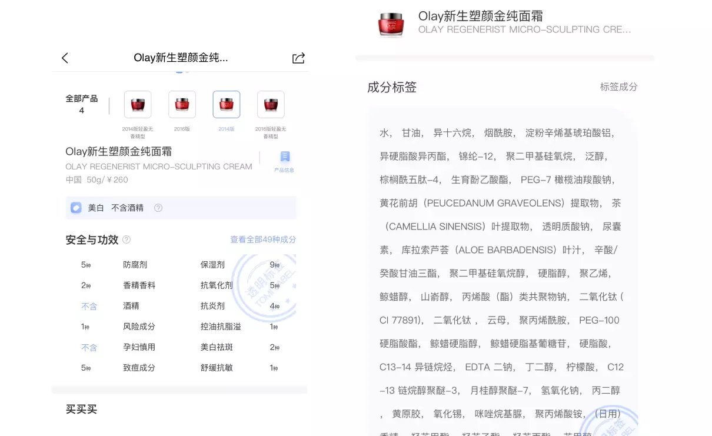Tap the back arrow icon

point(65,58)
